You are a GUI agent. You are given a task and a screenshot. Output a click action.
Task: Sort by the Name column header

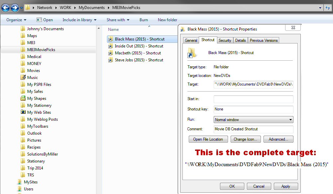pos(113,30)
